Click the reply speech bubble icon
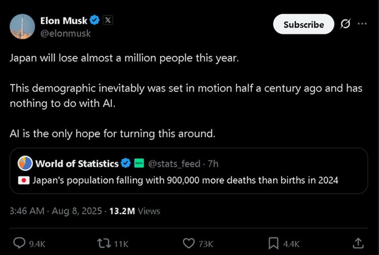 19,243
